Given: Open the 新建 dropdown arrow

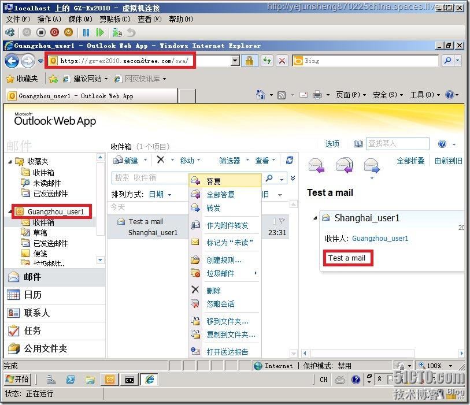Looking at the screenshot, I should [145, 160].
